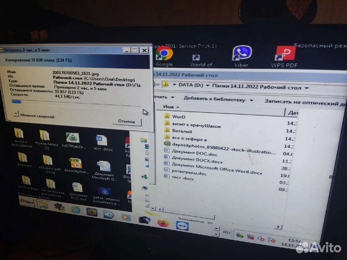This screenshot has width=347, height=260.
Task: Open Google Chrome desktop shortcut
Action: (164, 54)
